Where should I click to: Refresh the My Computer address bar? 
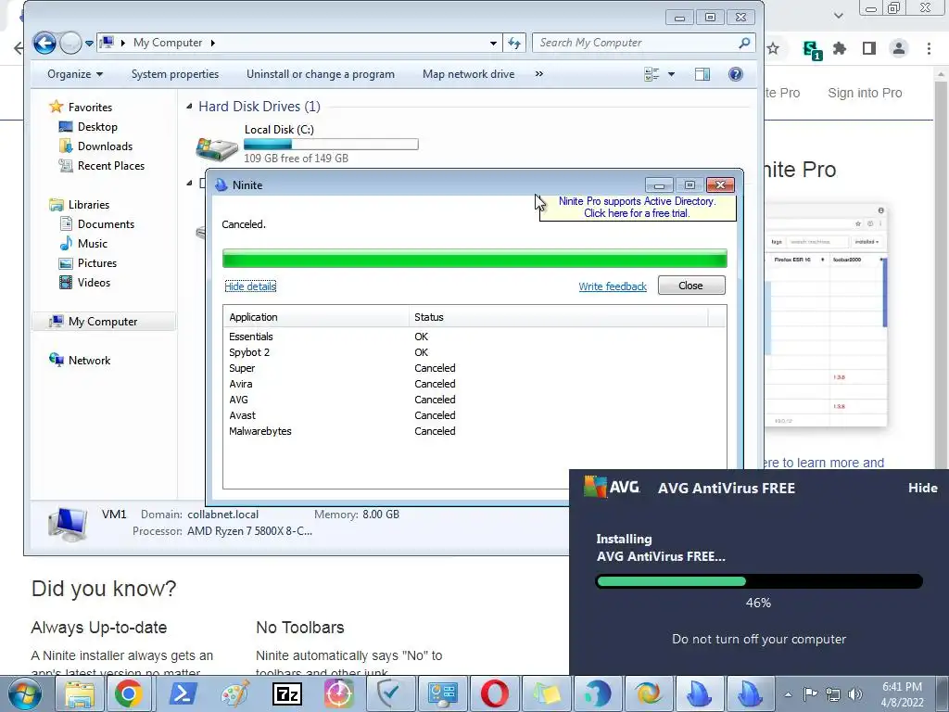[x=513, y=43]
